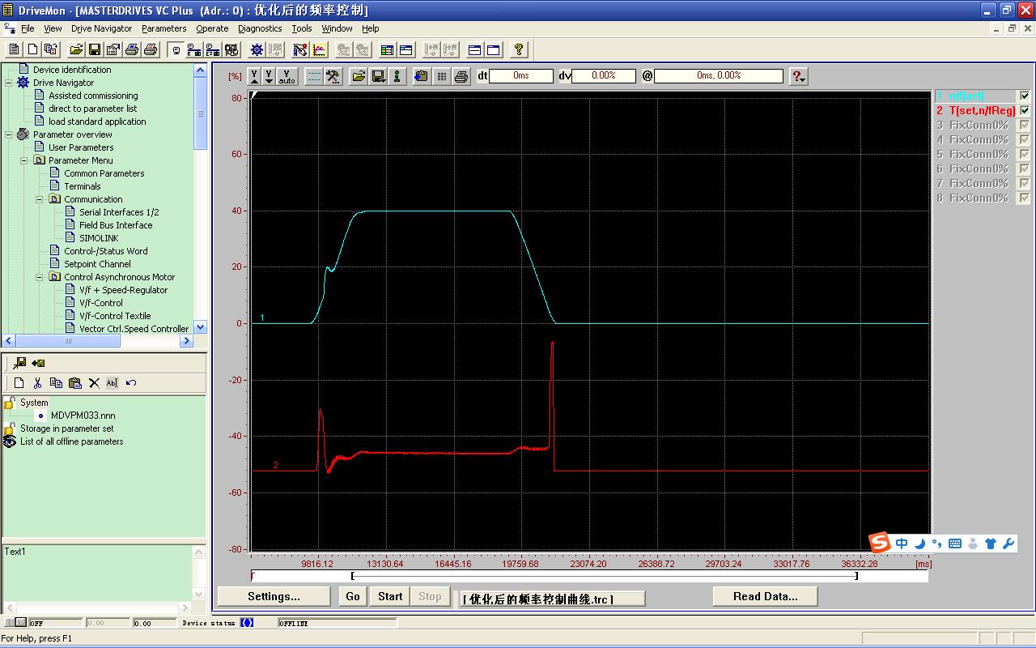Open the Tools menu

[x=302, y=28]
